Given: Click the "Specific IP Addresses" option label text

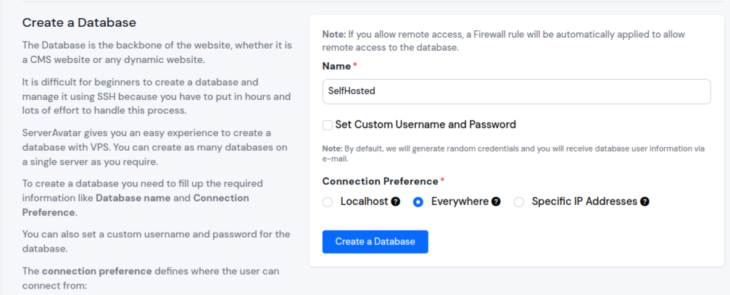Looking at the screenshot, I should (x=584, y=201).
